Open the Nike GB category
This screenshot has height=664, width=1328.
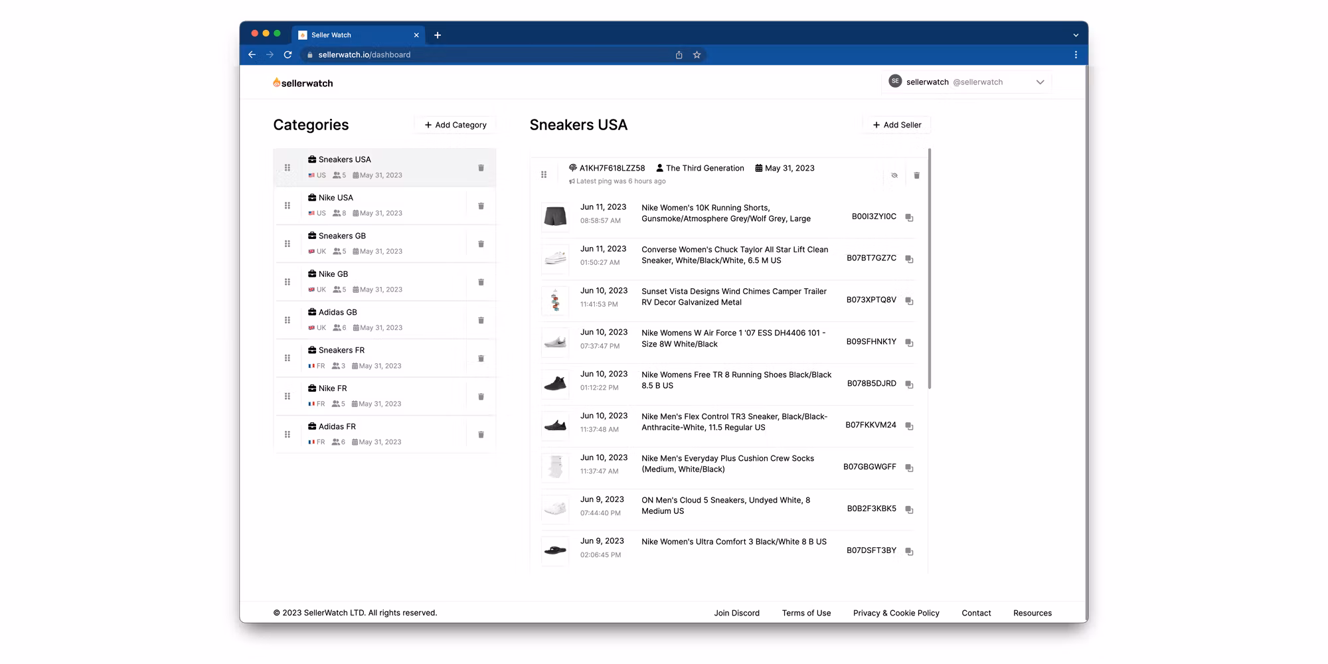pyautogui.click(x=333, y=274)
